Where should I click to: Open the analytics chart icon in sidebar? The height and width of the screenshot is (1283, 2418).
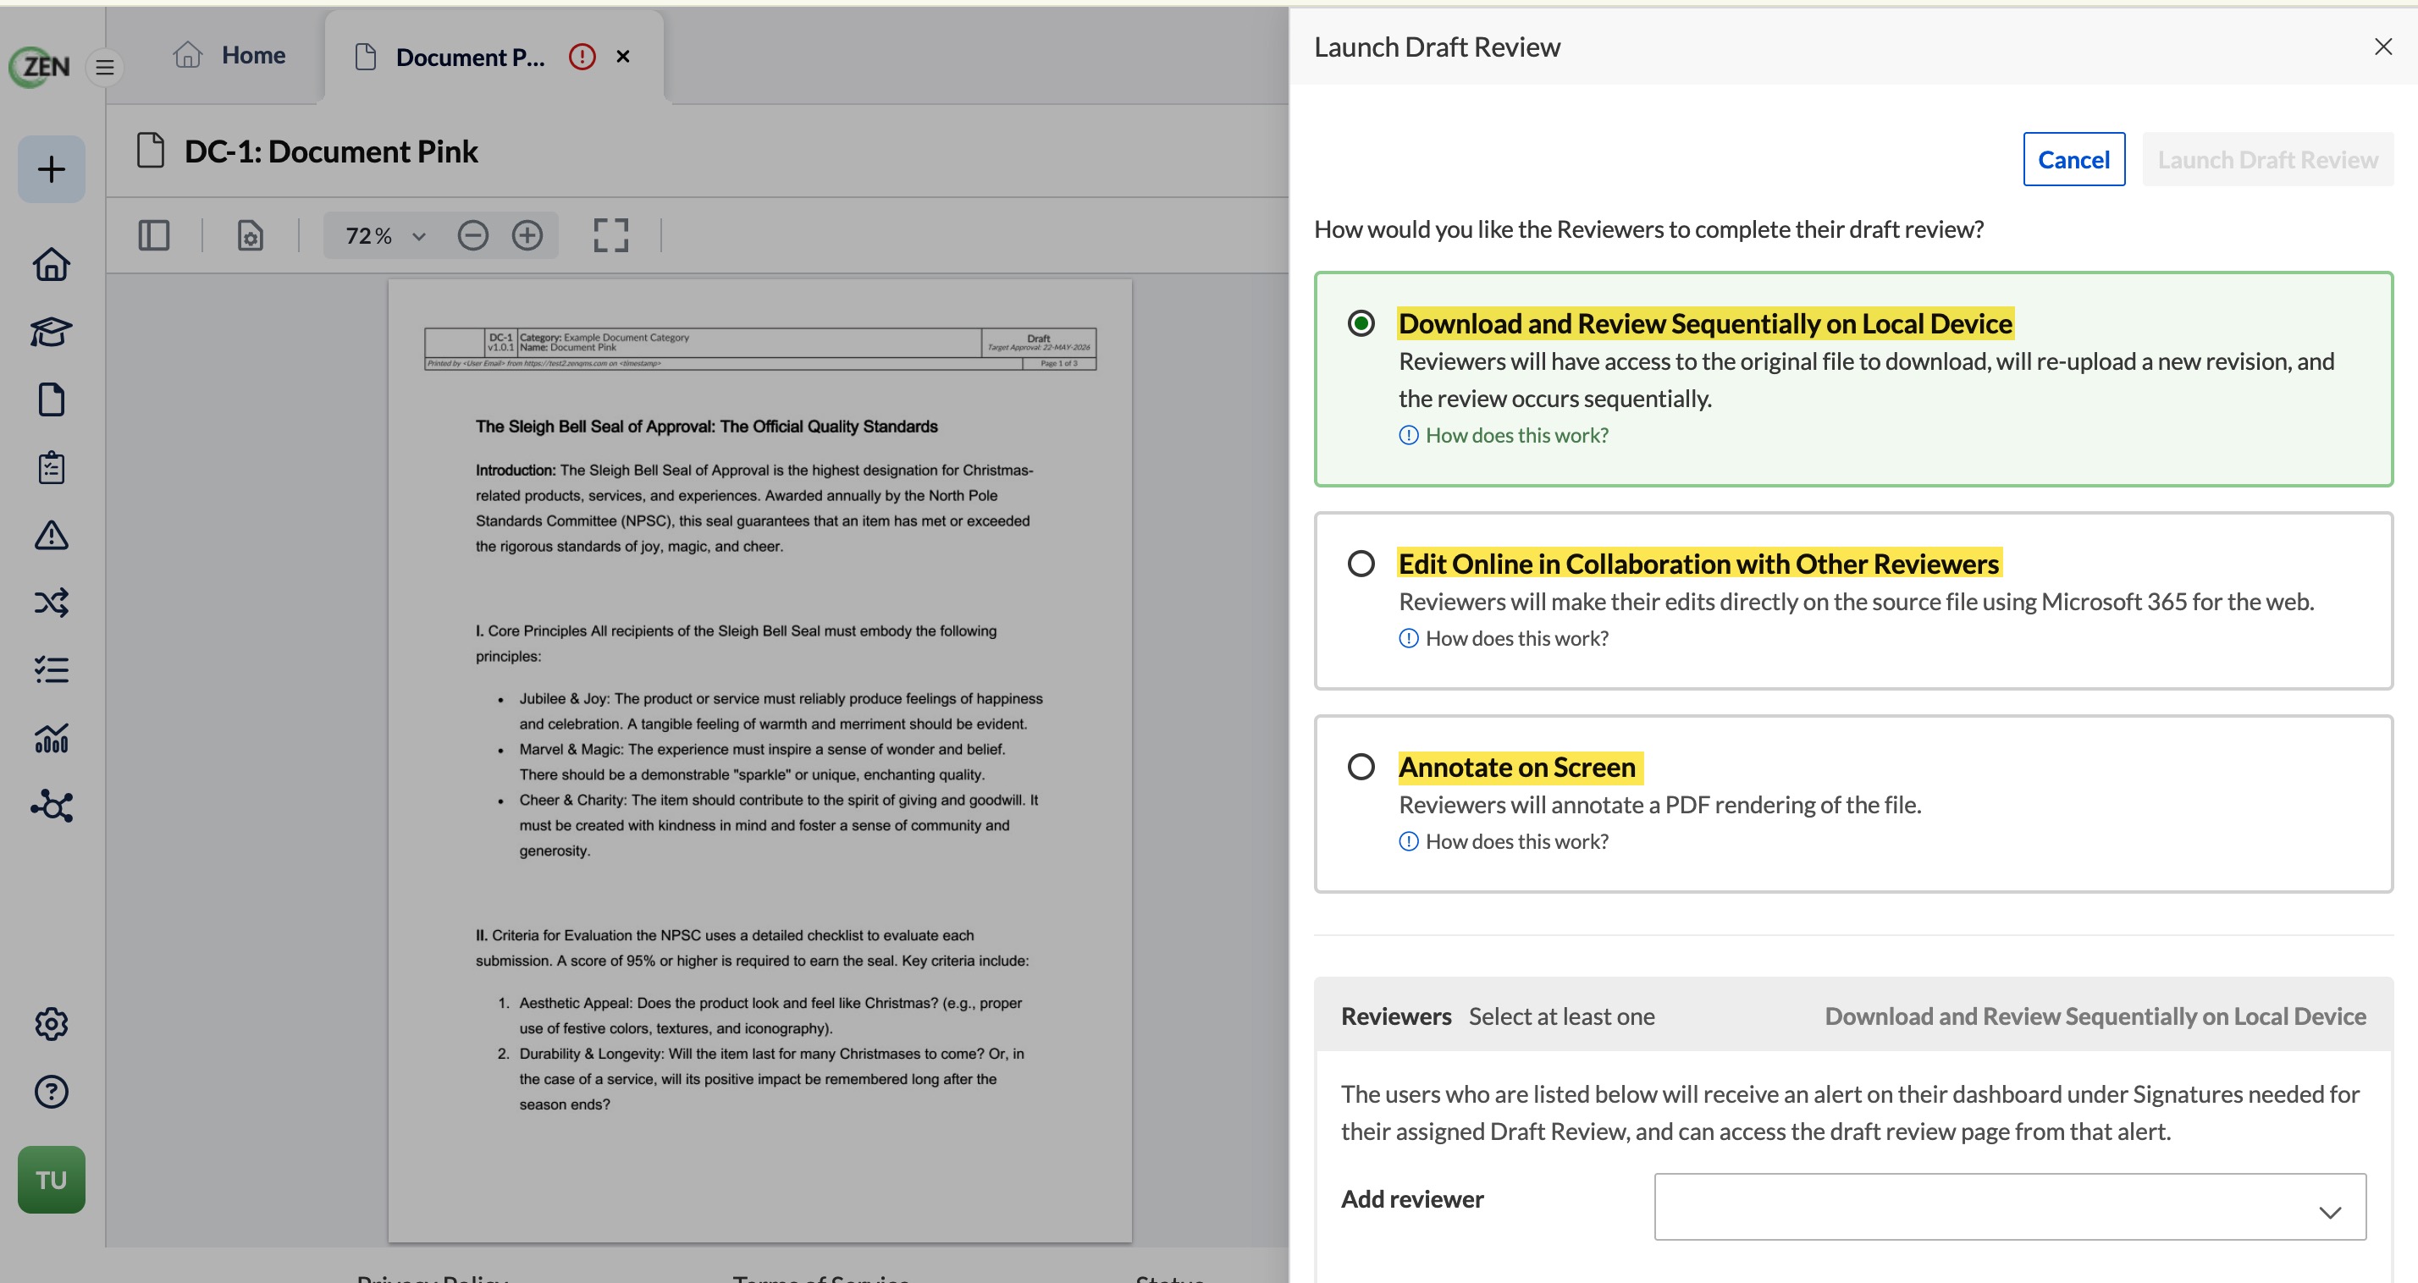tap(51, 738)
